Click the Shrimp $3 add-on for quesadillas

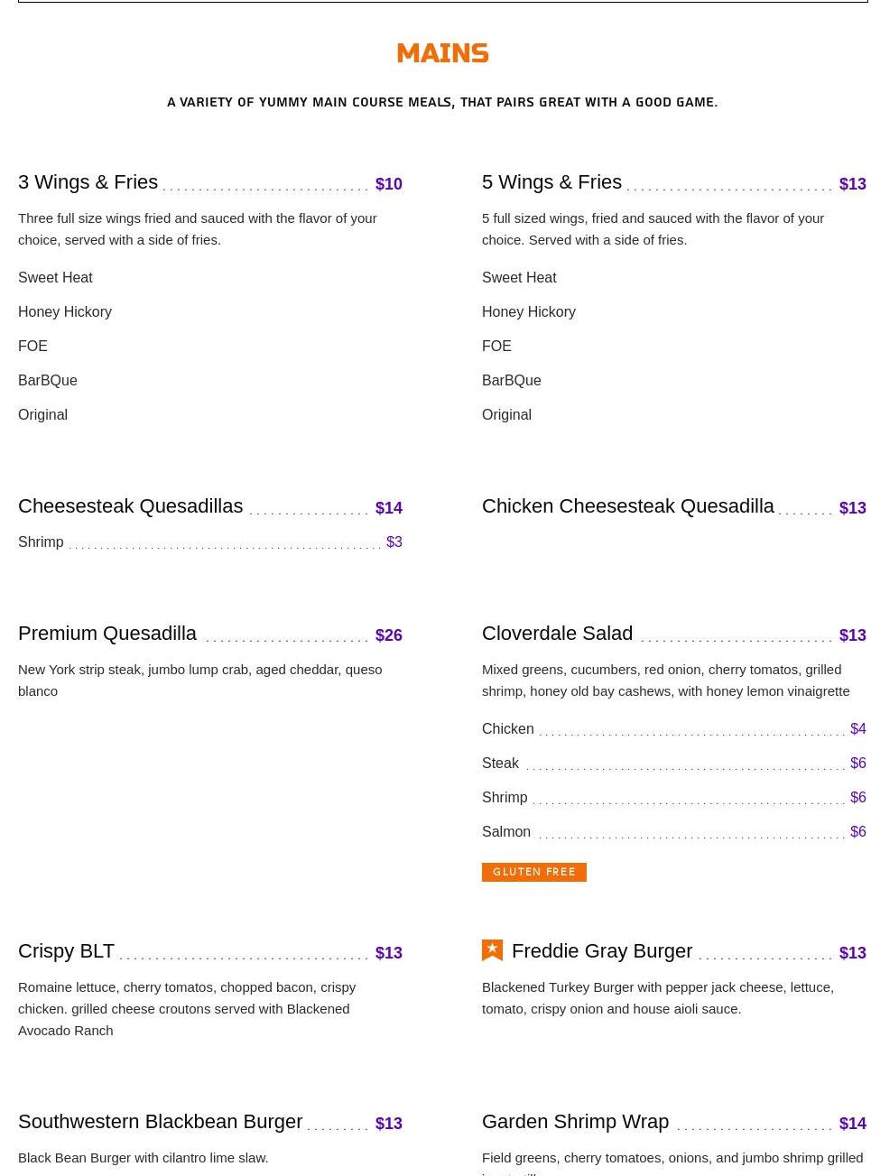pos(210,542)
